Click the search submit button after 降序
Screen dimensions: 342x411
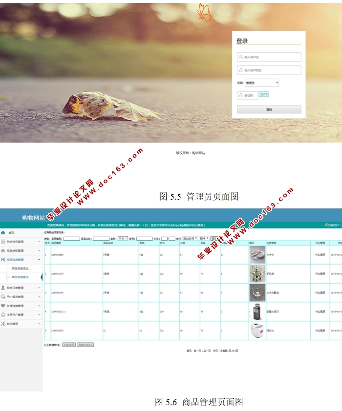click(x=214, y=239)
